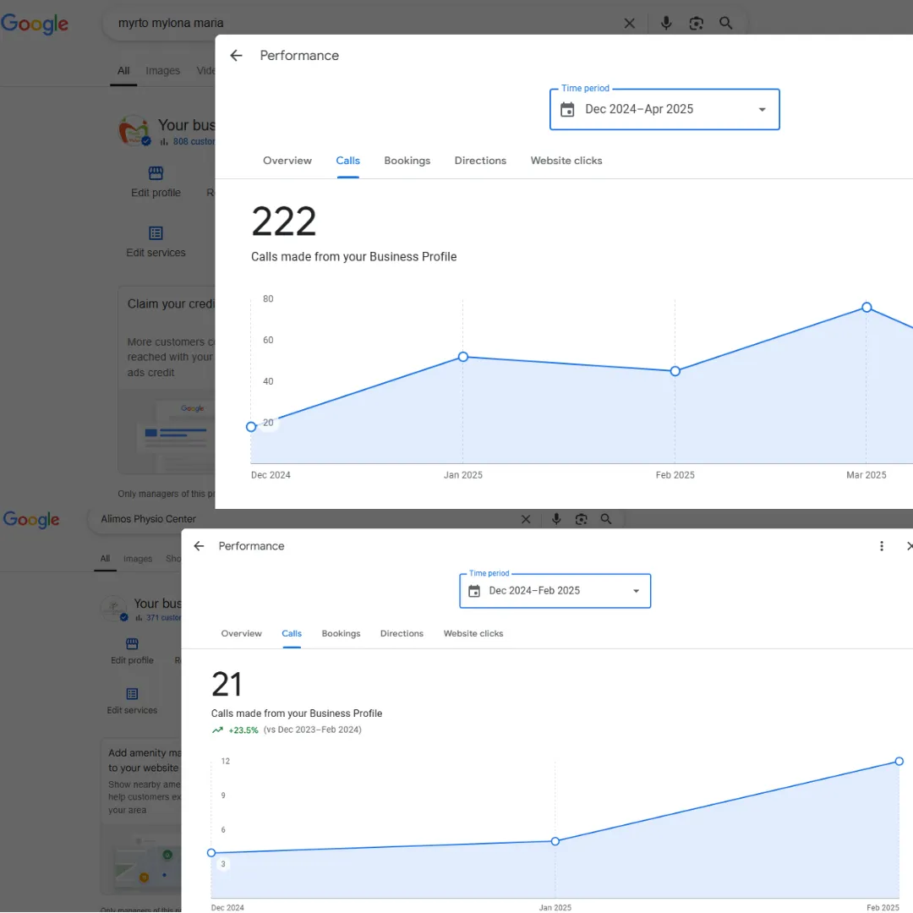Click the '222' calls total
The width and height of the screenshot is (913, 913).
pos(283,221)
